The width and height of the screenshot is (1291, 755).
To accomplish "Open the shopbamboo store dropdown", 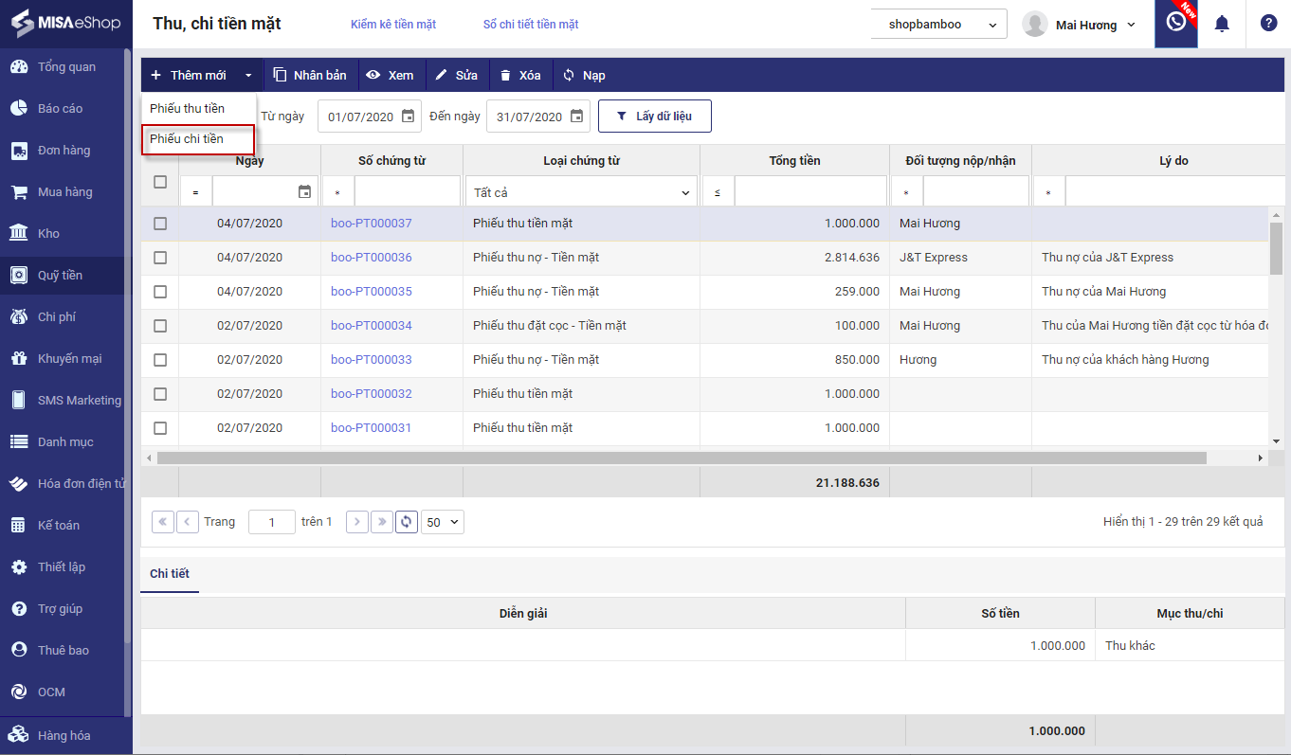I will (938, 25).
